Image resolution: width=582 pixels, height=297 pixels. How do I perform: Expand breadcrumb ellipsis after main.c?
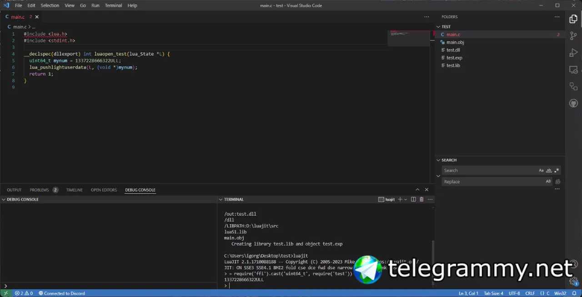(34, 27)
